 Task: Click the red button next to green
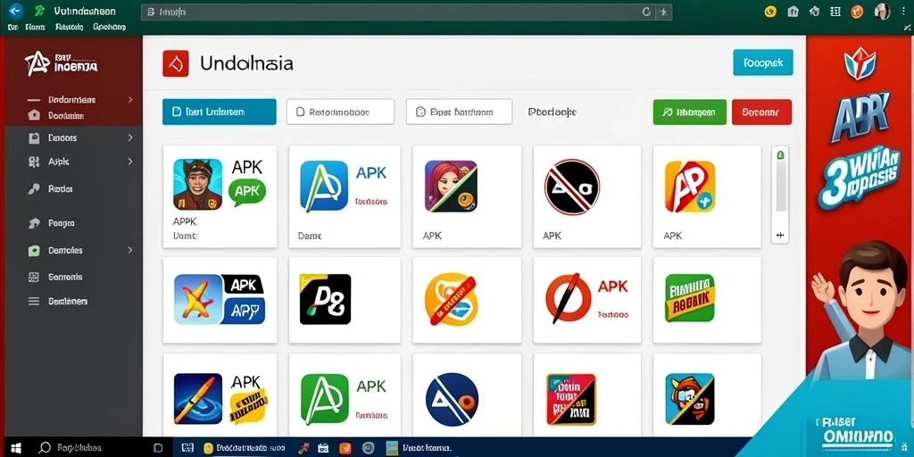(x=761, y=112)
